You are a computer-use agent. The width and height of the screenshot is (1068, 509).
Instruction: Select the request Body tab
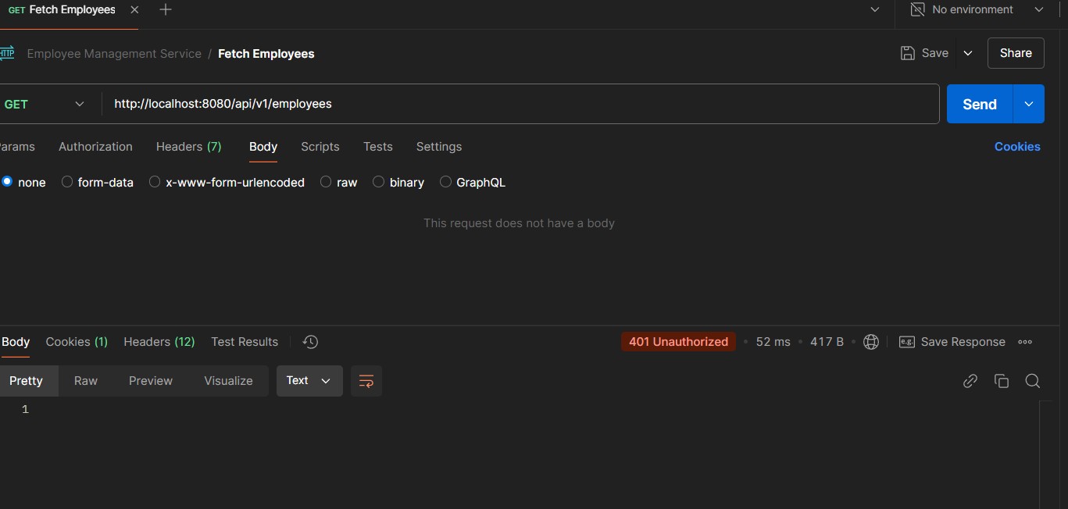tap(263, 147)
